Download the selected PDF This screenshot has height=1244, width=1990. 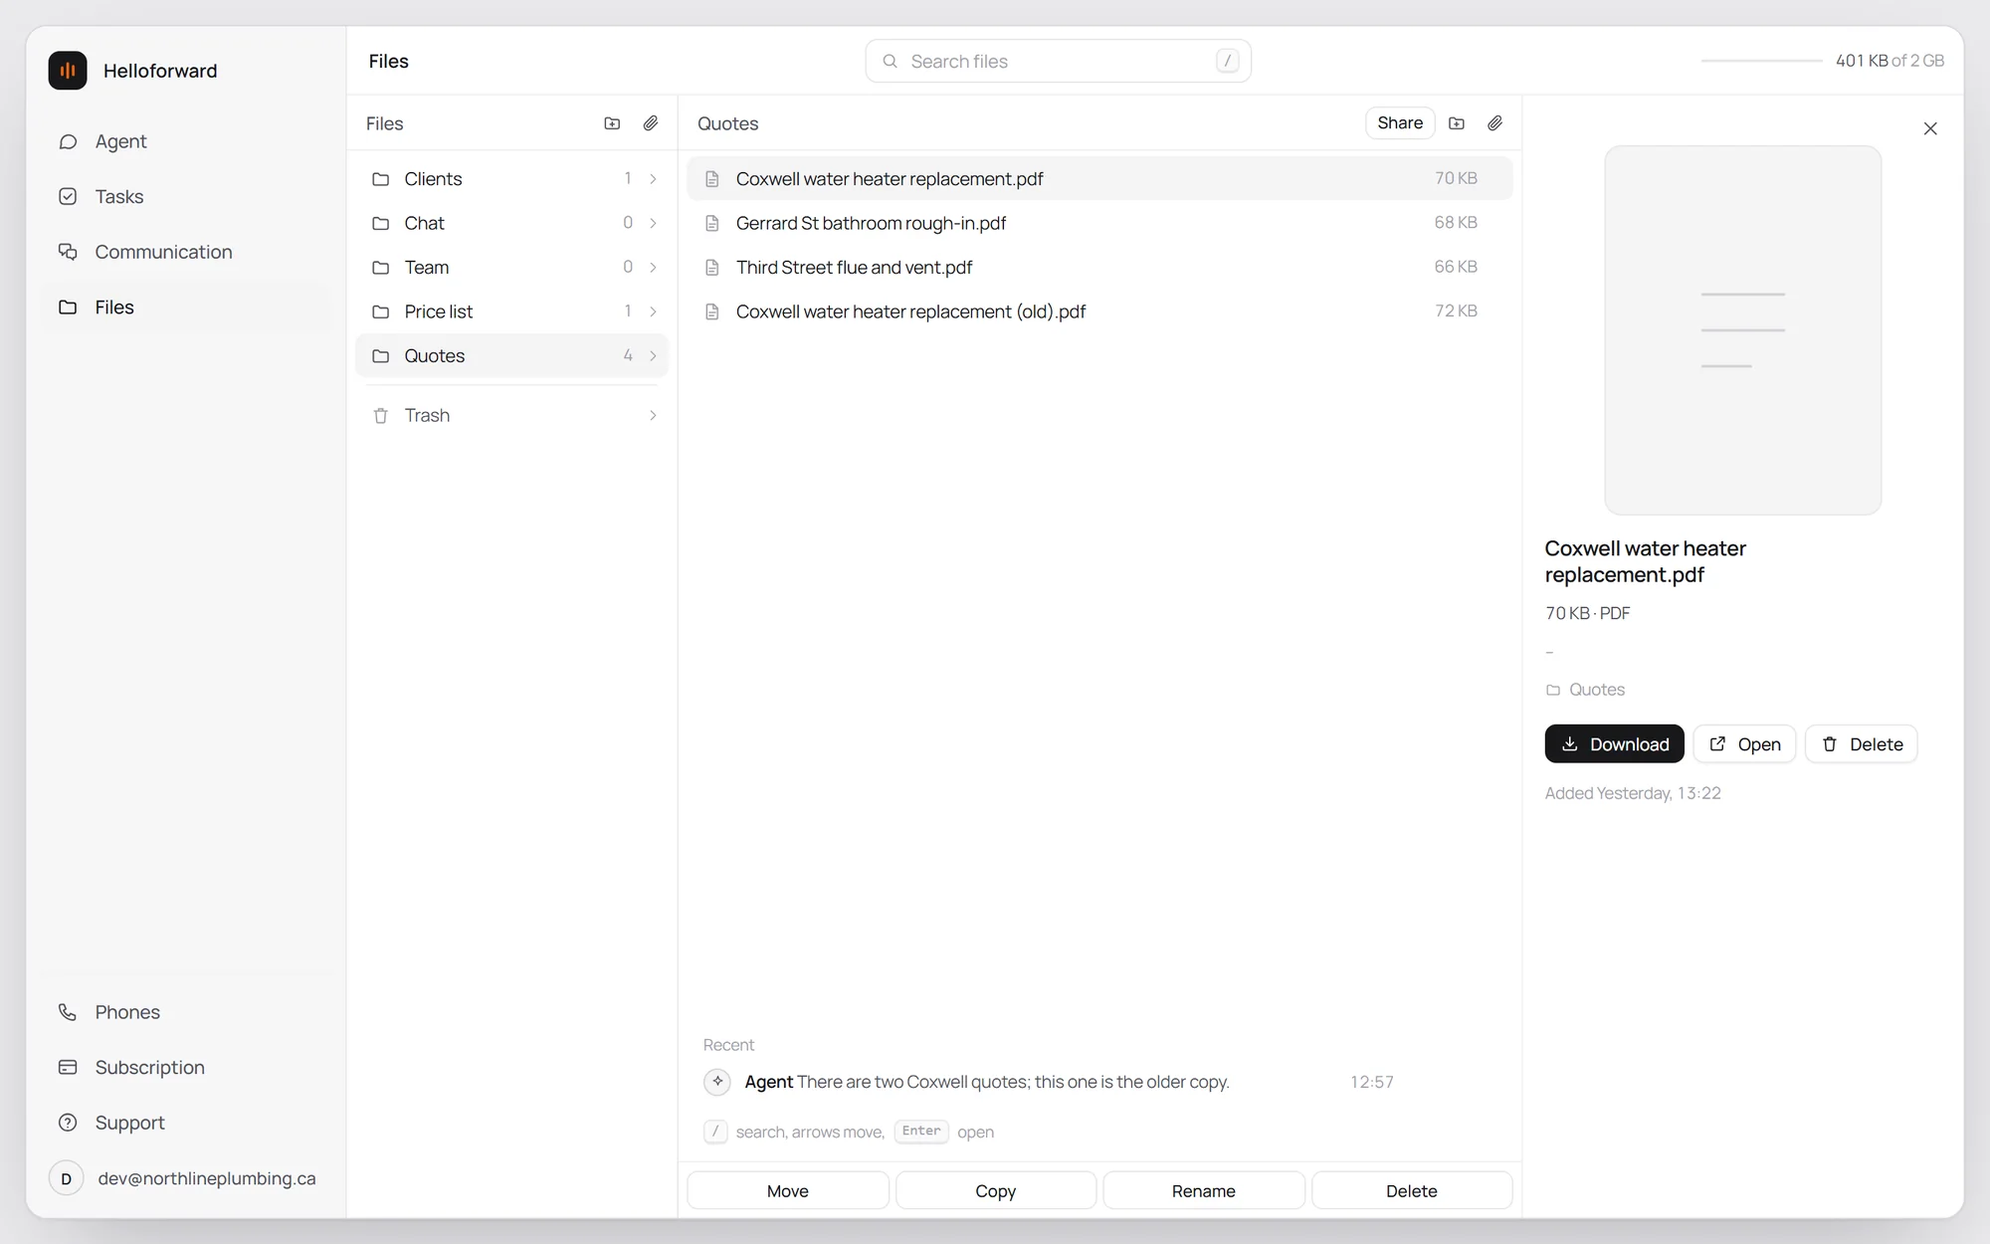coord(1614,744)
